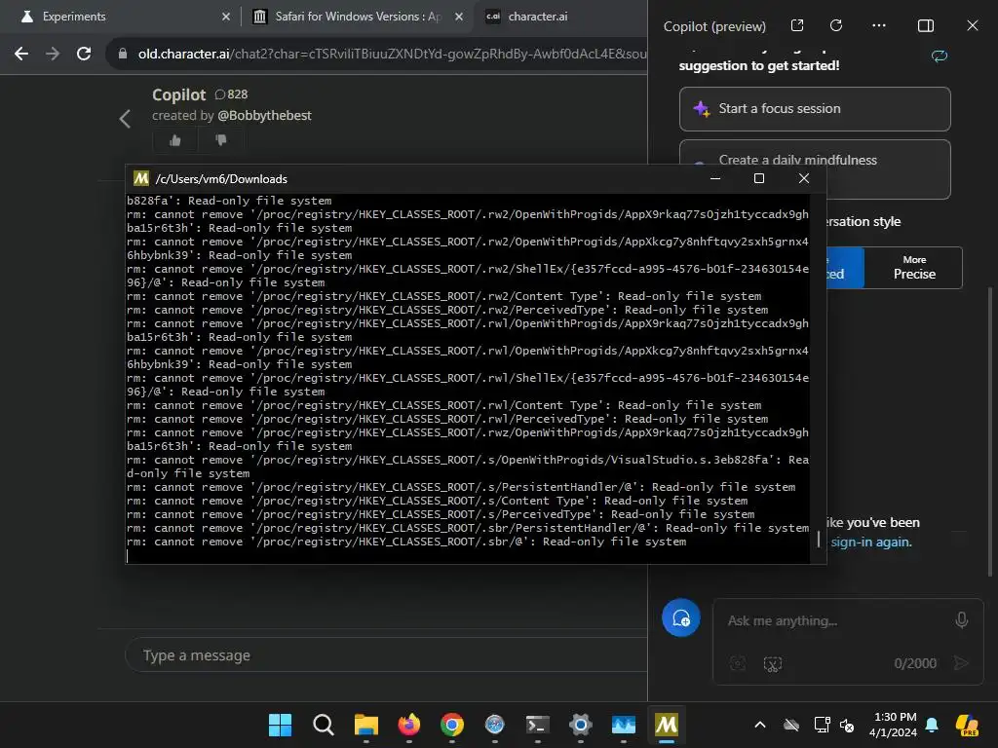Refresh the Copilot preview panel
998x748 pixels.
pos(836,25)
